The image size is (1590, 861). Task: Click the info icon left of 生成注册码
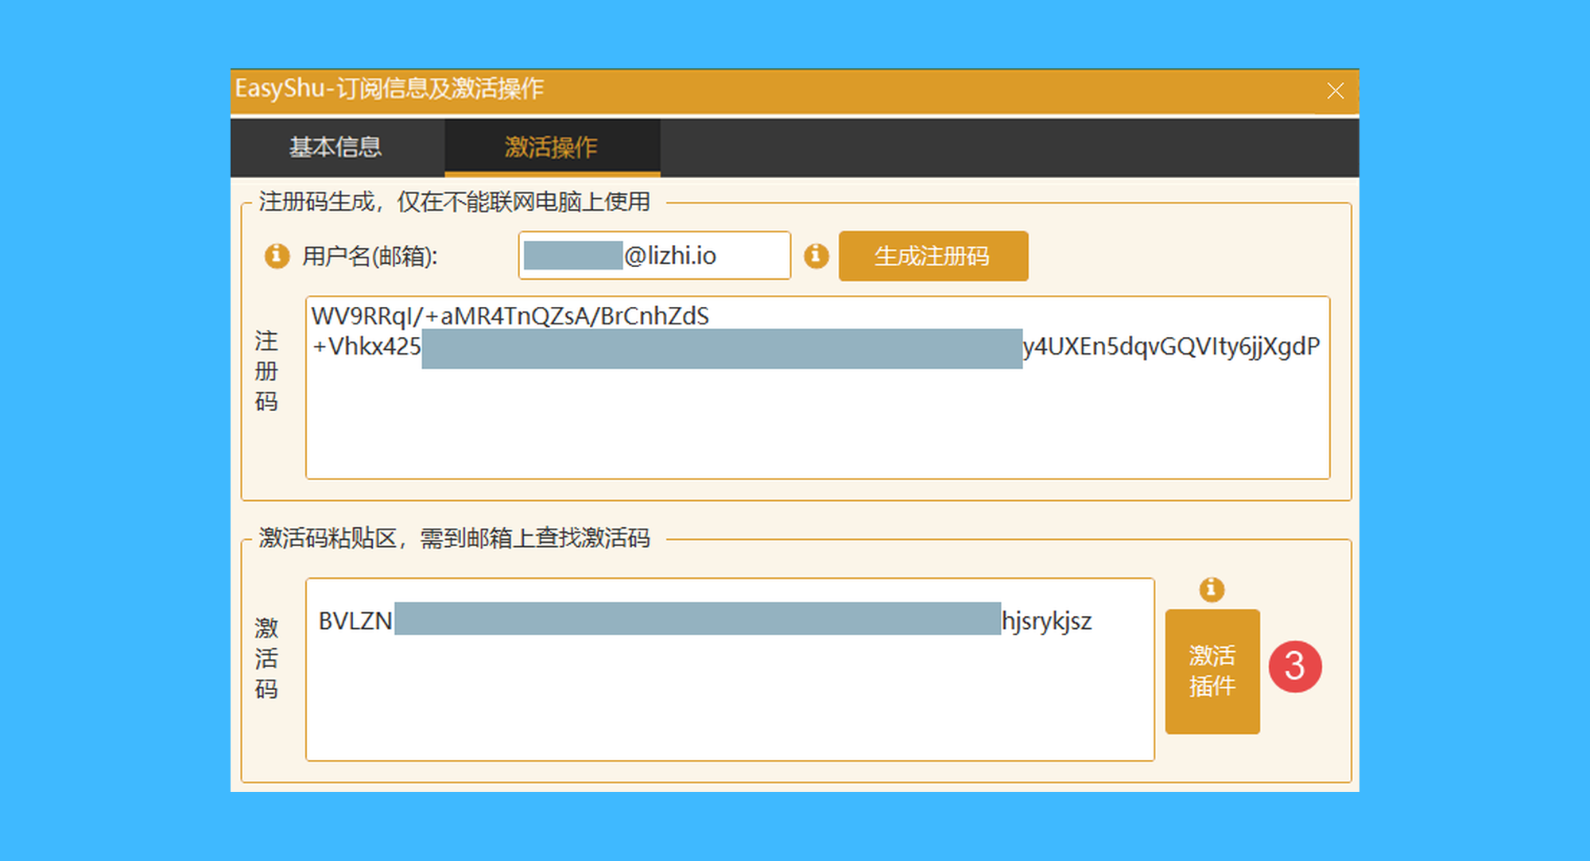point(816,256)
